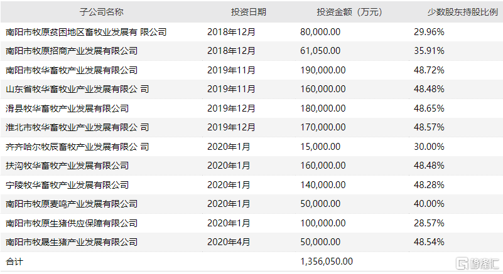
Task: Click the 投资日期 column header
Action: (x=249, y=12)
